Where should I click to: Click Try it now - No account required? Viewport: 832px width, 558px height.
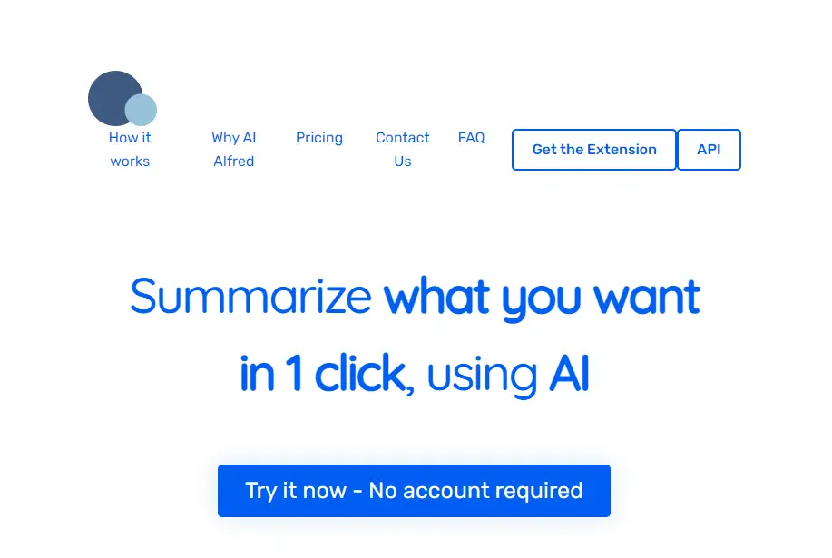414,491
